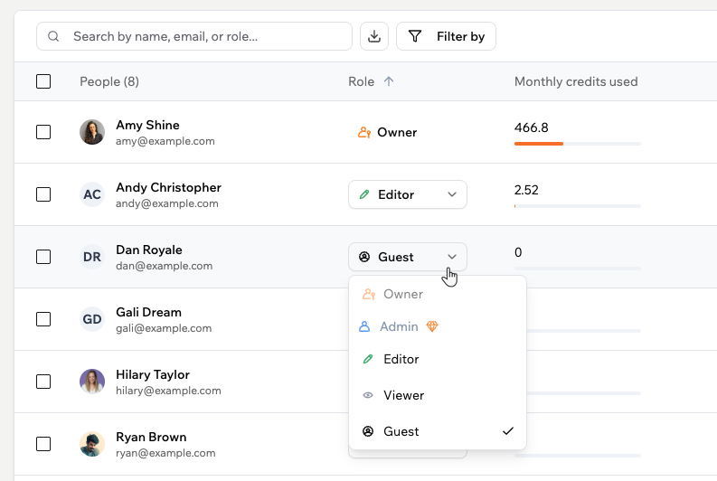The image size is (717, 481).
Task: Check the box for Amy Shine
Action: [43, 132]
